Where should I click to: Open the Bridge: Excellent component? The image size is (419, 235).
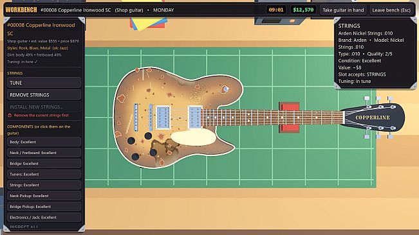(44, 163)
